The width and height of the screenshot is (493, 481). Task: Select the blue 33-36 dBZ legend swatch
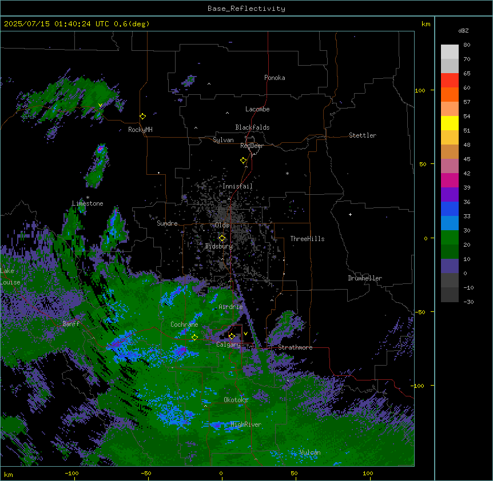(450, 209)
